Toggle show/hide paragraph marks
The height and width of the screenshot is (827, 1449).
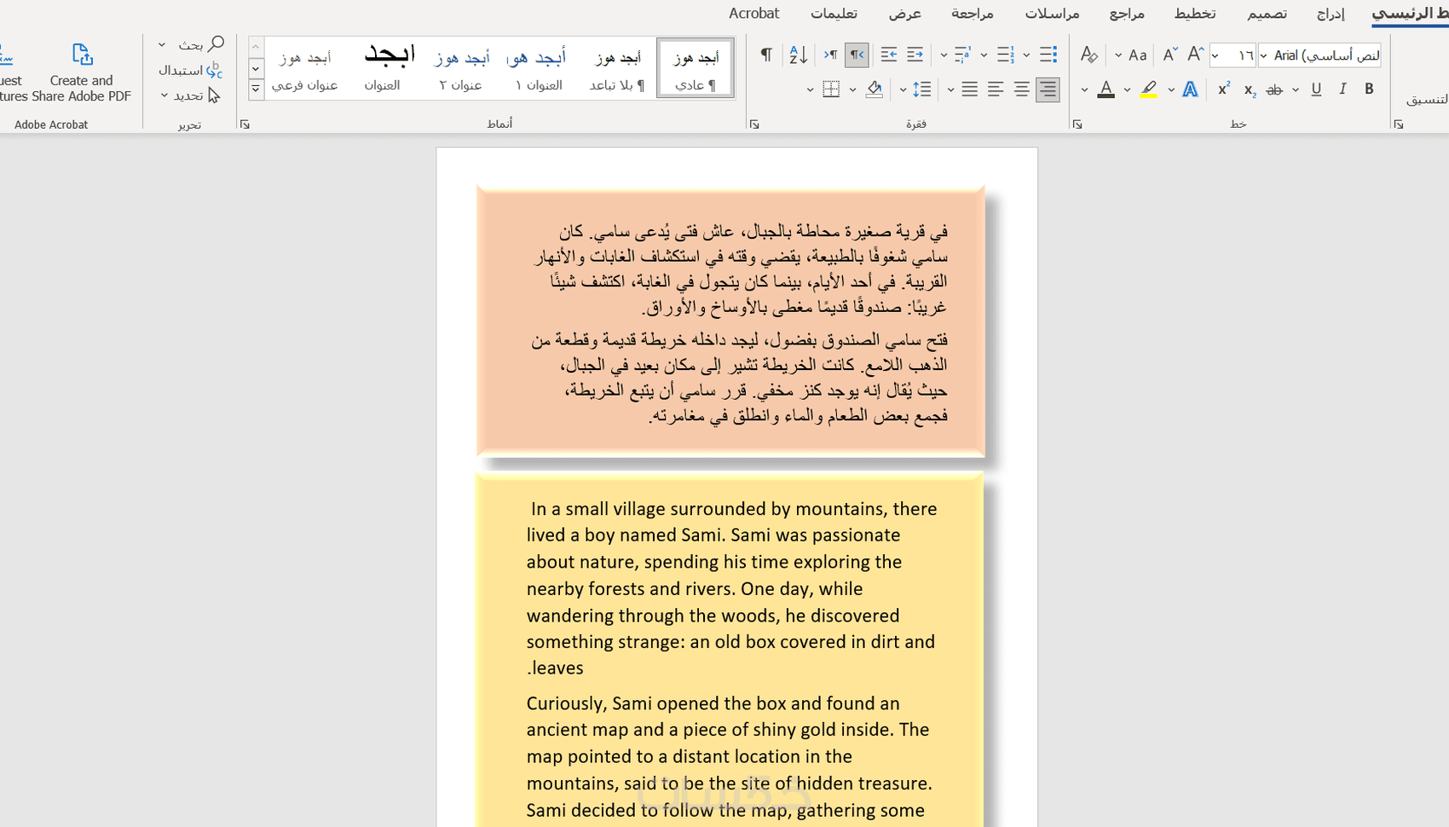(766, 55)
